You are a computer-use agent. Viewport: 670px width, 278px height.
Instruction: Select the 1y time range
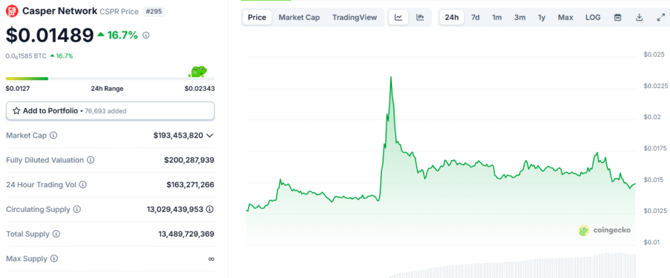coord(542,18)
